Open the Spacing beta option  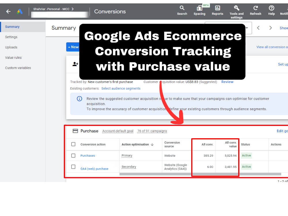(199, 10)
